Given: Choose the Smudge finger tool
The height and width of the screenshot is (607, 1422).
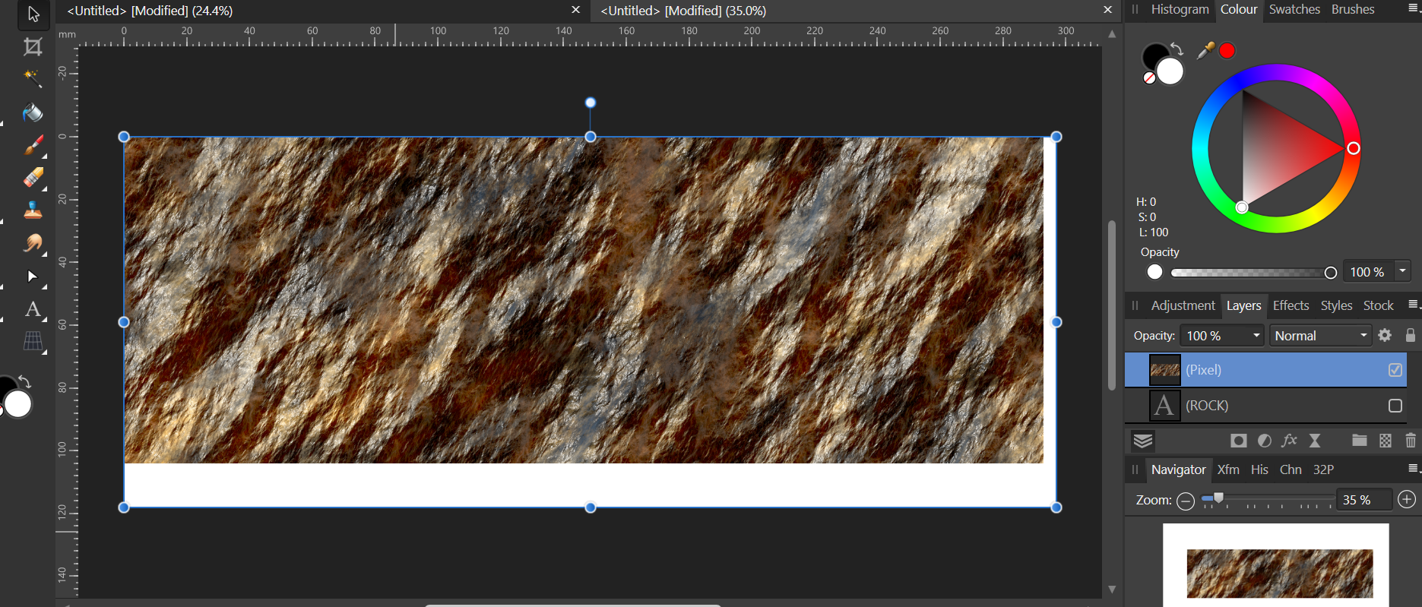Looking at the screenshot, I should (33, 243).
